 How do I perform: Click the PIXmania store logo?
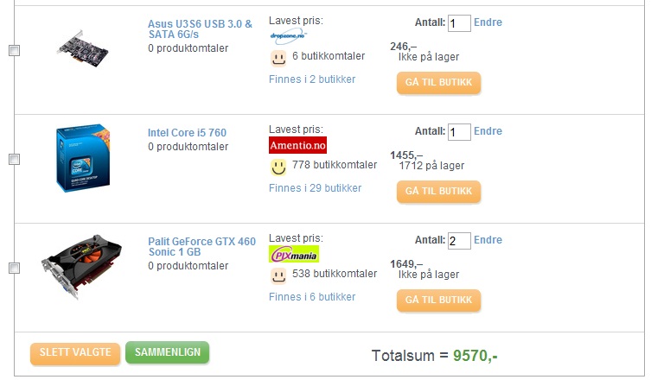tap(294, 255)
